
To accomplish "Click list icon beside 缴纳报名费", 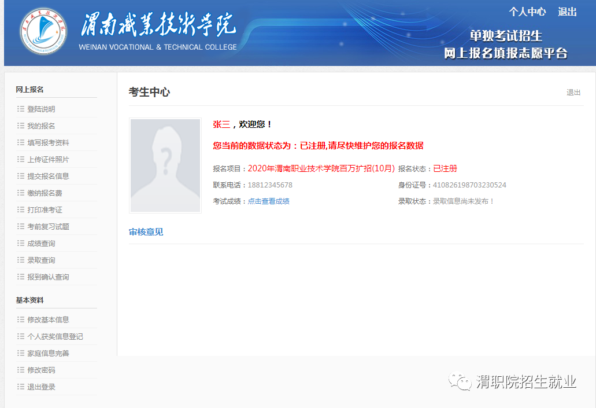I will (x=21, y=193).
